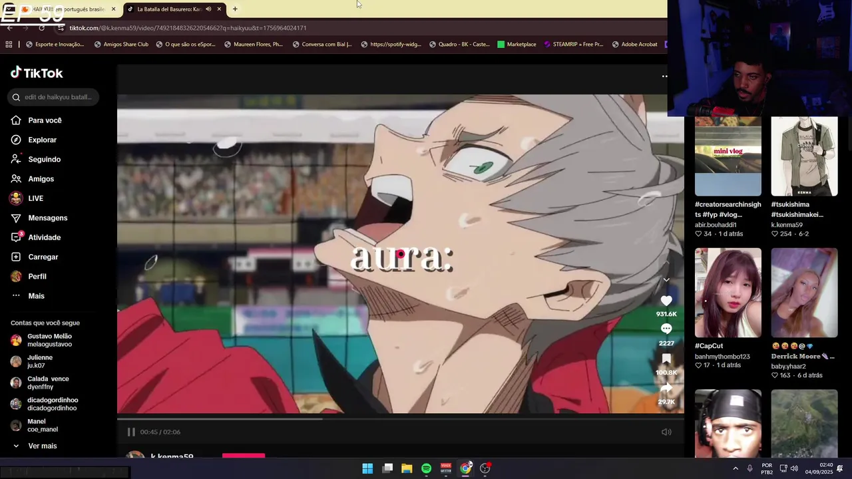Show hidden system tray icons
Image resolution: width=852 pixels, height=479 pixels.
tap(736, 468)
